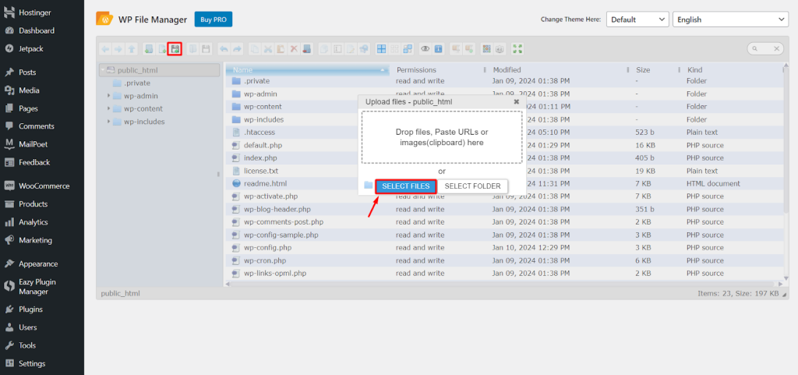Click the Sort toolbar icon
Viewport: 798px width, 375px height.
(500, 49)
